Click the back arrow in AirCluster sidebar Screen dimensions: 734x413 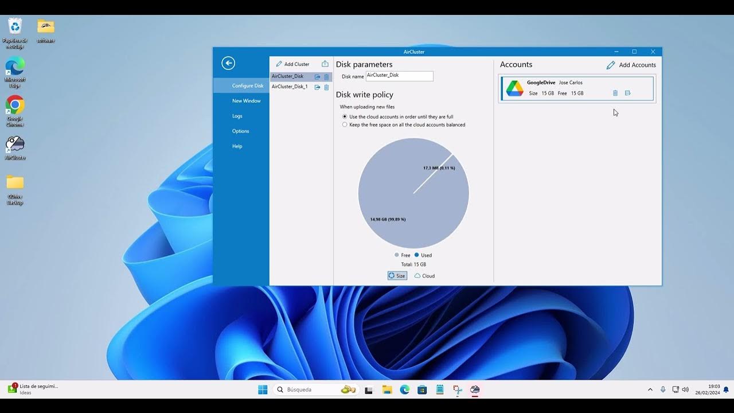click(x=228, y=63)
